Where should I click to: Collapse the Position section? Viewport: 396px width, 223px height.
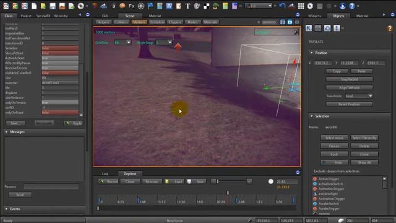pyautogui.click(x=312, y=53)
